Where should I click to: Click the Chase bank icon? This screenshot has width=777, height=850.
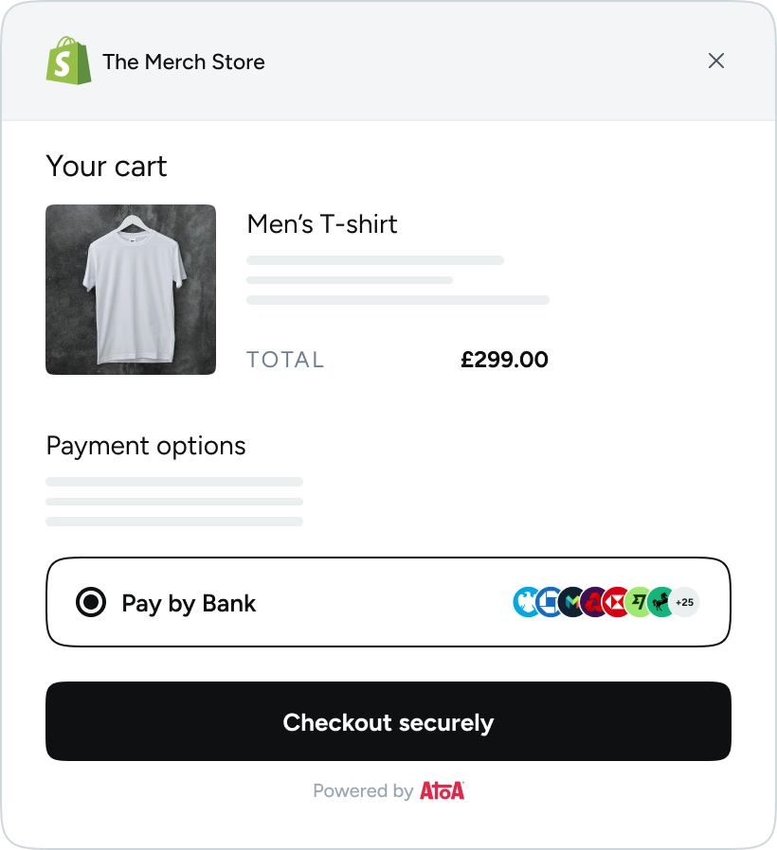tap(549, 602)
